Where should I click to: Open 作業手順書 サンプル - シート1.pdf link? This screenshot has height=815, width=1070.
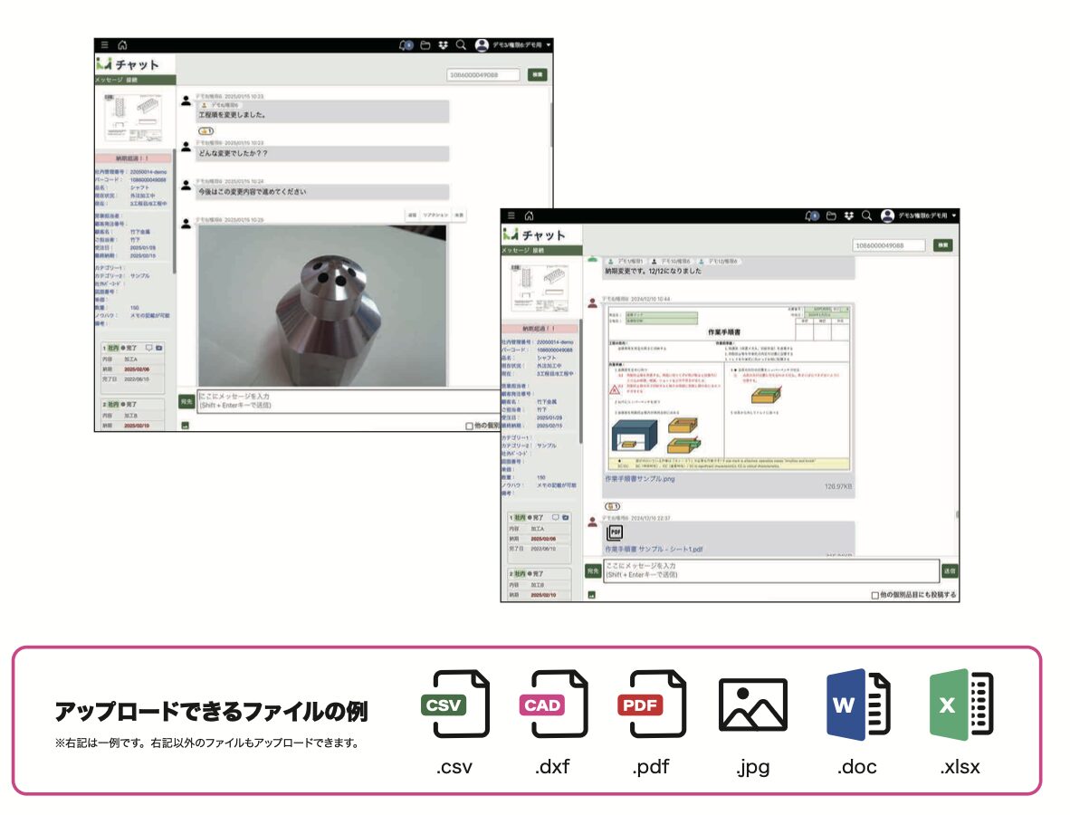654,549
